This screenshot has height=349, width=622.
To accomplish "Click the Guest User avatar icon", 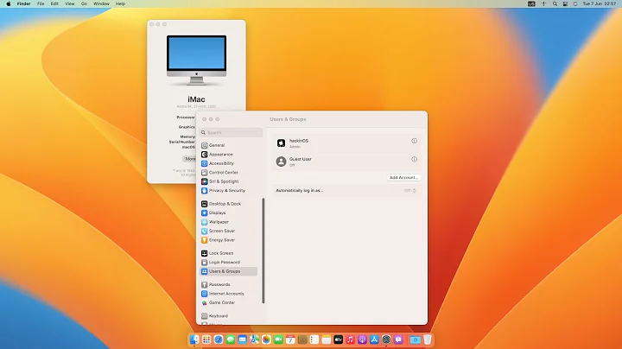I will pos(281,162).
